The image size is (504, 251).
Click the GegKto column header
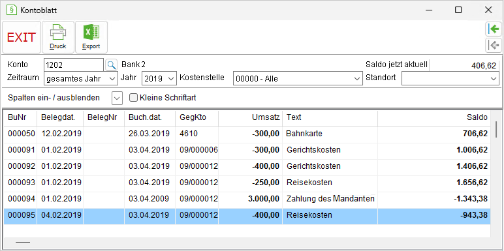(x=197, y=117)
